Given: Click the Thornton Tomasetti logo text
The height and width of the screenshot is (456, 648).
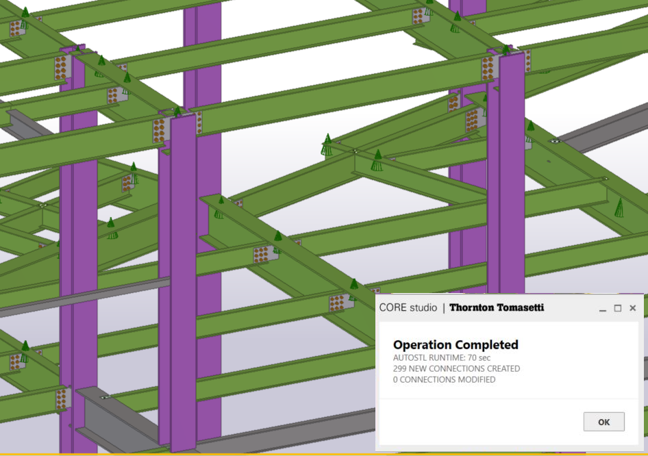Looking at the screenshot, I should (x=497, y=308).
